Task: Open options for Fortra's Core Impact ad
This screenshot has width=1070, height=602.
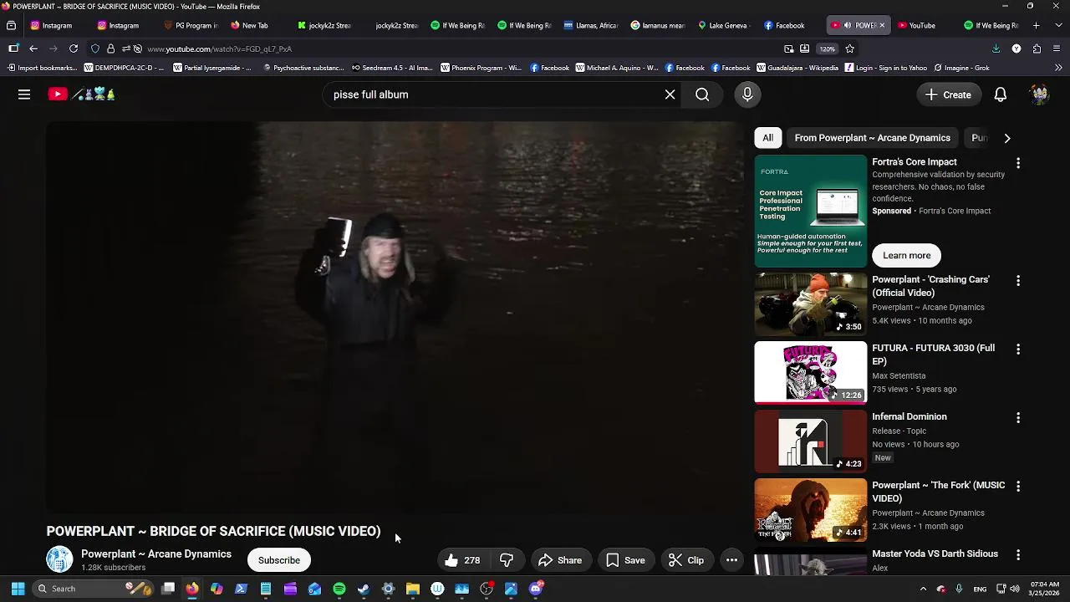Action: coord(1018,163)
